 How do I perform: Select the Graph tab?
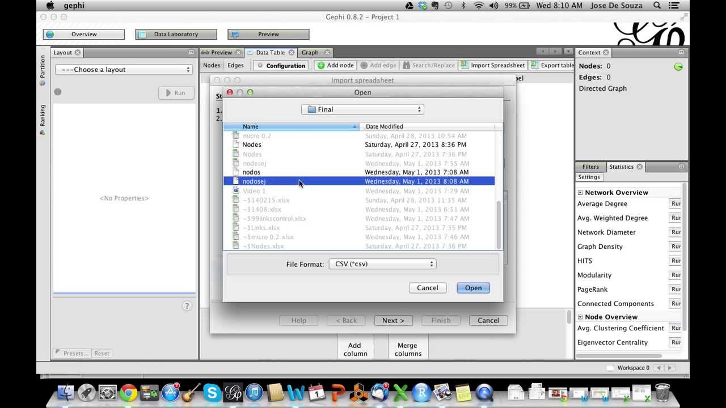tap(310, 53)
